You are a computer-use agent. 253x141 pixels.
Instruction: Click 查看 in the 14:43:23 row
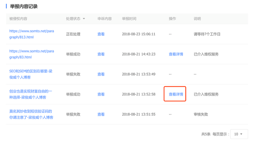click(101, 54)
